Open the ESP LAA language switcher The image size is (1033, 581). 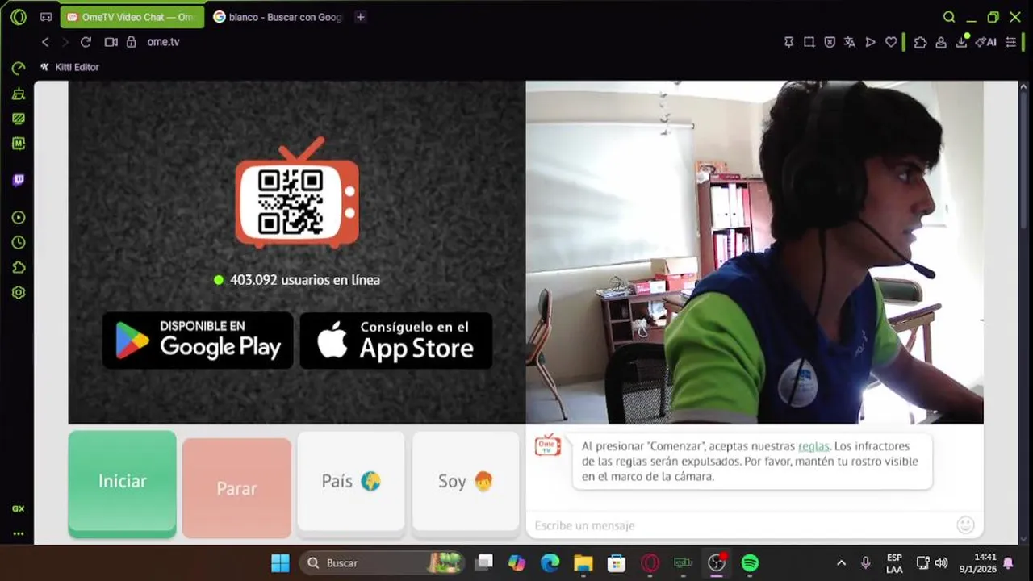(x=894, y=563)
